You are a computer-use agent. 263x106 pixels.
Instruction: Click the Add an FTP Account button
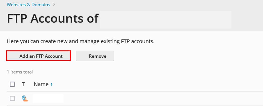[x=38, y=56]
